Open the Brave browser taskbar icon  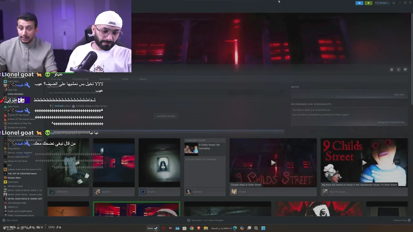[199, 228]
